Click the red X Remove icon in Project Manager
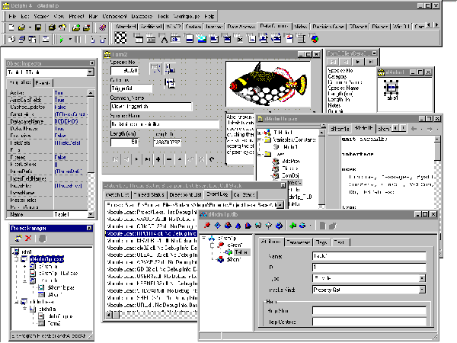The height and width of the screenshot is (343, 457). point(28,239)
